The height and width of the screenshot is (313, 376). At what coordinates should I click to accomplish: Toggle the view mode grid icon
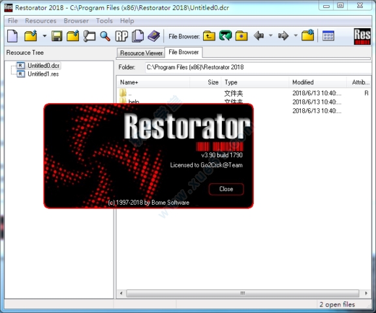click(328, 36)
